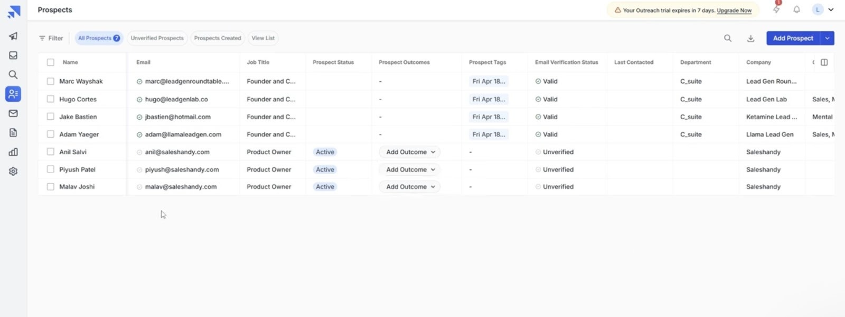Expand the user profile menu chevron
Viewport: 845px width, 317px height.
831,9
